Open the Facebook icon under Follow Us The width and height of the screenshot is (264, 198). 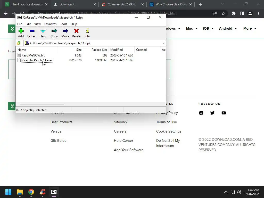(201, 113)
